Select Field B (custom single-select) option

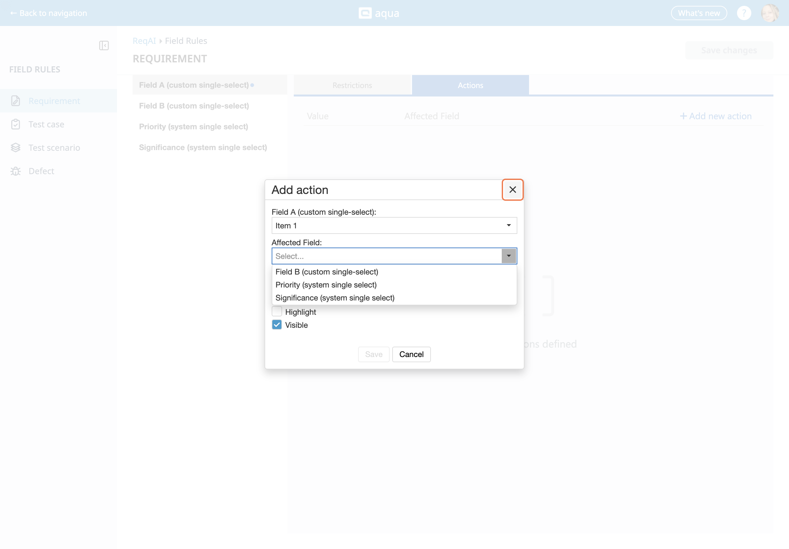tap(327, 272)
